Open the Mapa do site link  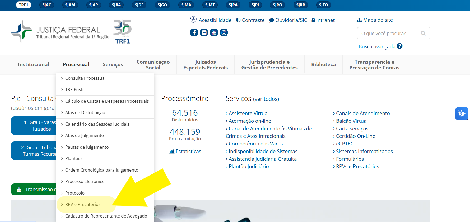tap(375, 20)
